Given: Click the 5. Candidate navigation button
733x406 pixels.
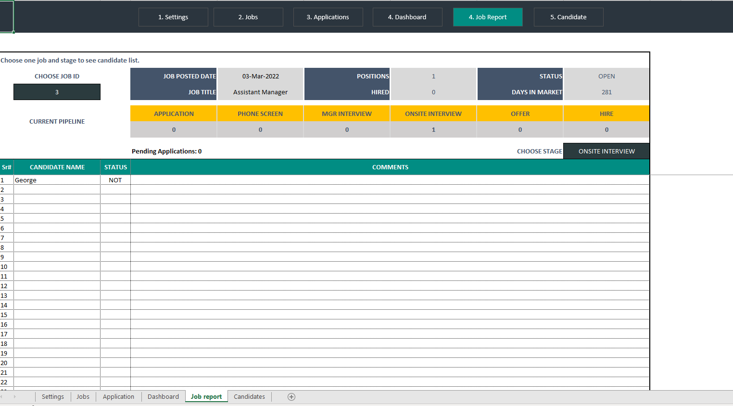Looking at the screenshot, I should (568, 17).
